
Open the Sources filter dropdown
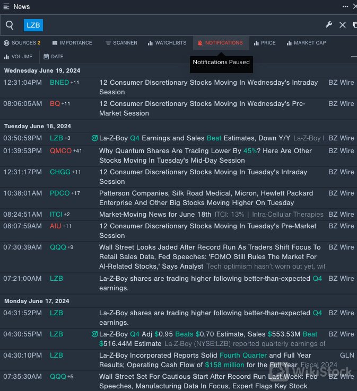22,43
